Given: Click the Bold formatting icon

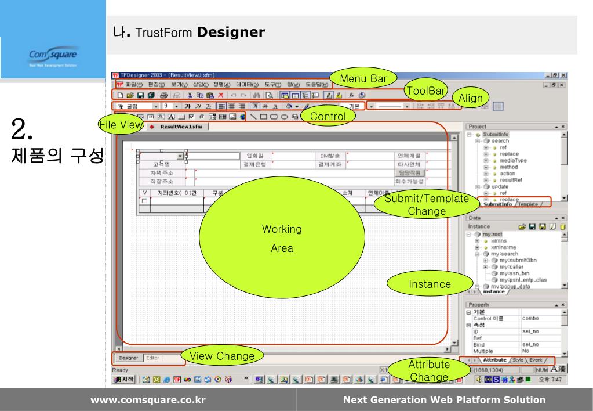Looking at the screenshot, I should (188, 106).
